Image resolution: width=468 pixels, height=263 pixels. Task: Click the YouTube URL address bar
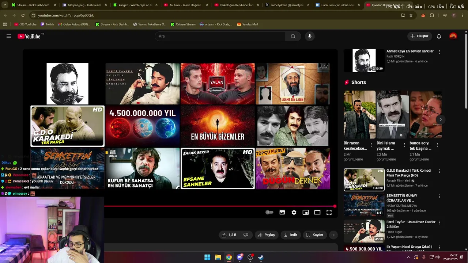[216, 15]
